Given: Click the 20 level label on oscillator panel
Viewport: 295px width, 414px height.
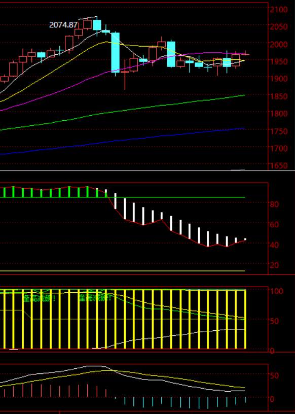Looking at the screenshot, I should coord(274,265).
